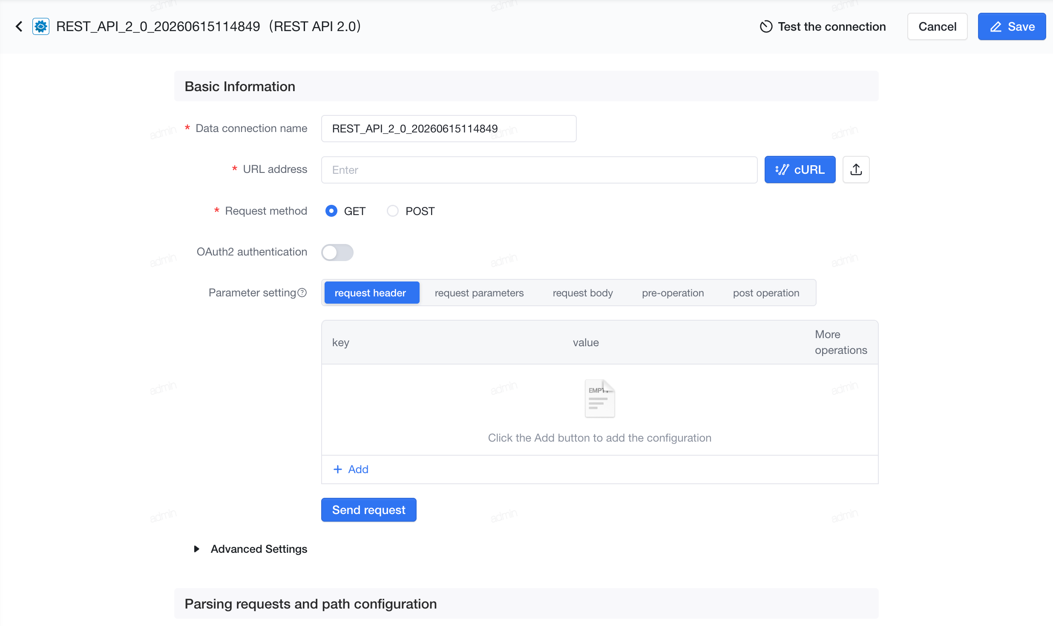The width and height of the screenshot is (1053, 626).
Task: Switch to the request parameters tab
Action: click(479, 293)
